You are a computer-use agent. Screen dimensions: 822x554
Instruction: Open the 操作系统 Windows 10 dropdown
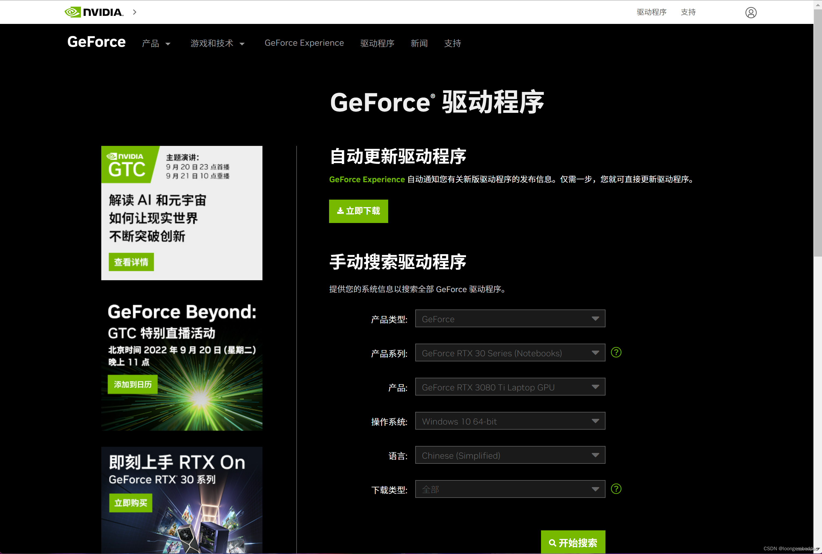click(x=510, y=421)
